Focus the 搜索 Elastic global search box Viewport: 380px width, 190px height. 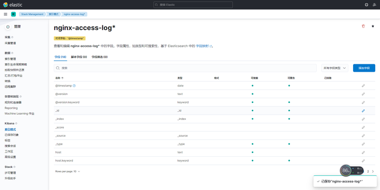(x=193, y=5)
